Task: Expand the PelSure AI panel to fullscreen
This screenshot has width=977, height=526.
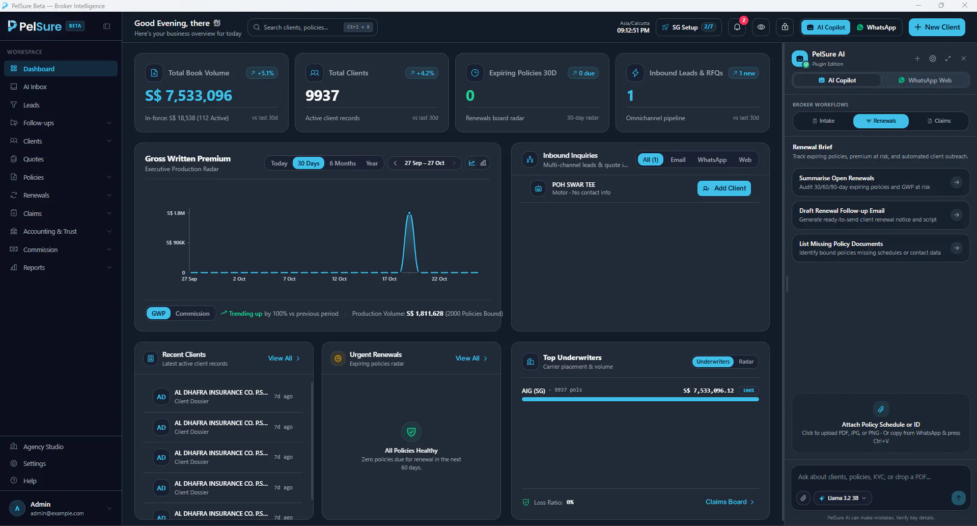Action: pyautogui.click(x=948, y=59)
